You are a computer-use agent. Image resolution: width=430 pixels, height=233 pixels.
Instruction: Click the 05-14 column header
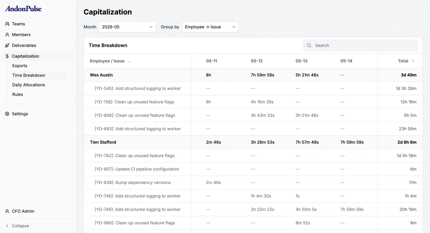pos(346,61)
